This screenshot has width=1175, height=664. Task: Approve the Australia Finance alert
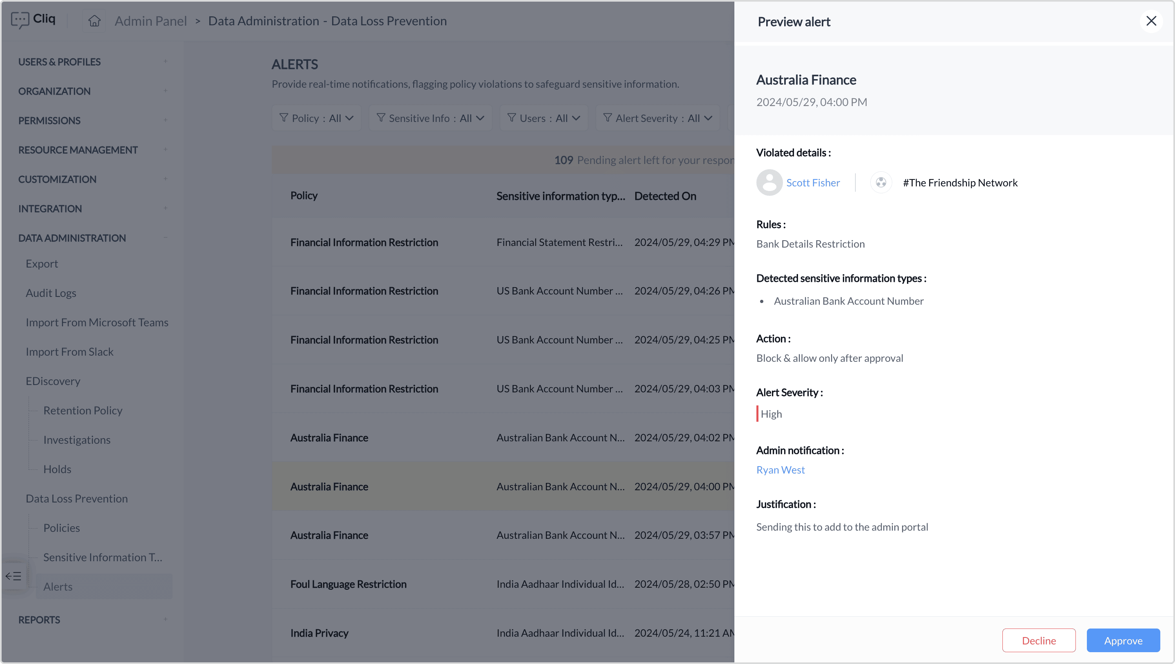coord(1122,640)
